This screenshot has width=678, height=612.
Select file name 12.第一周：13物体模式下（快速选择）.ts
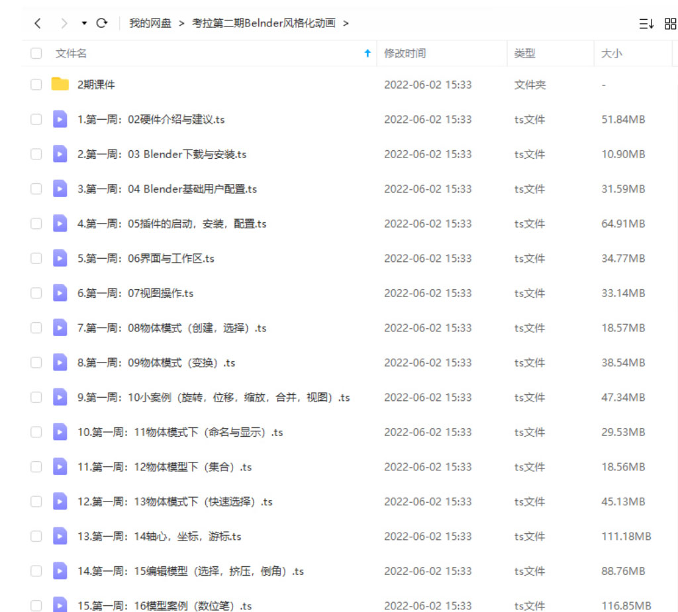point(175,502)
